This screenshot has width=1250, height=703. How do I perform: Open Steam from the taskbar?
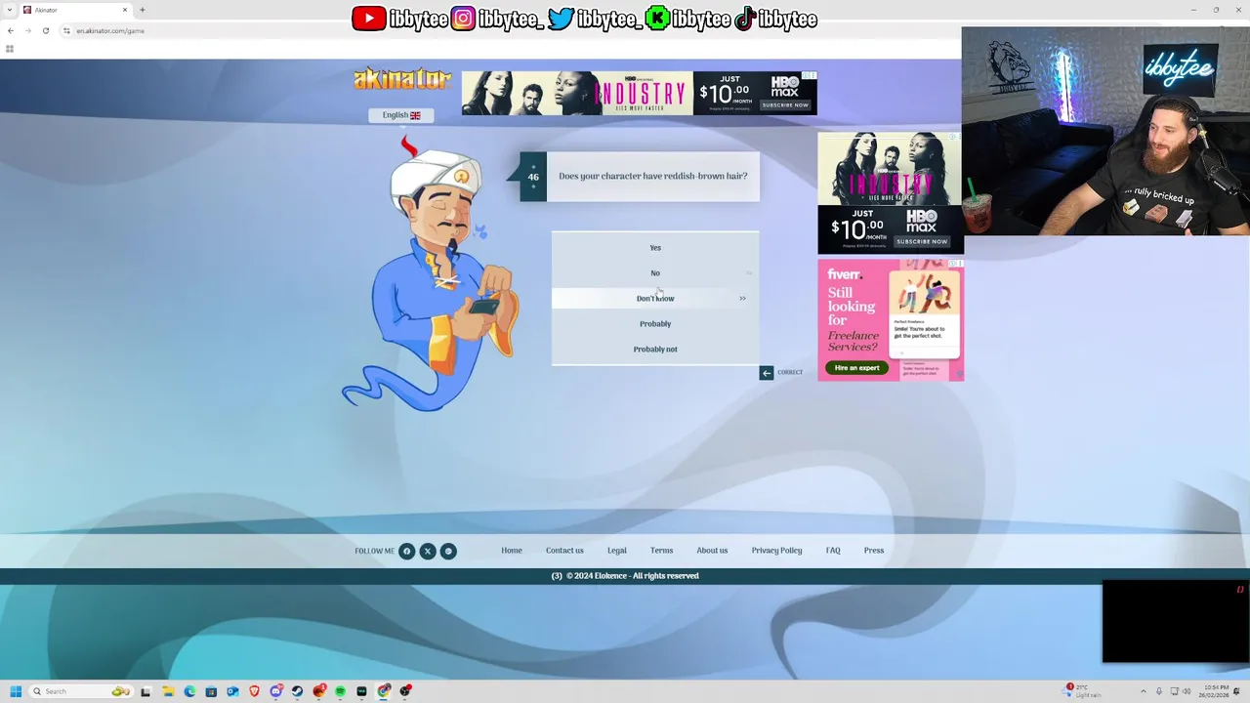297,691
